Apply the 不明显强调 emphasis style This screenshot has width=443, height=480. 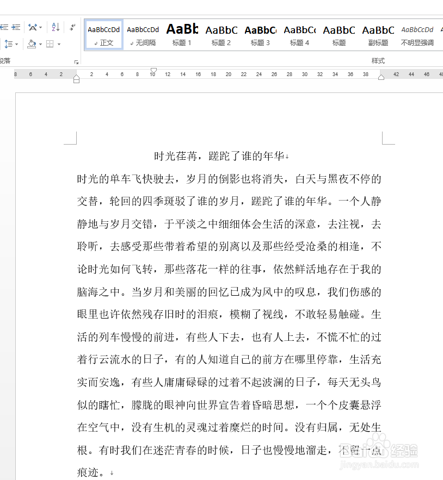(417, 34)
